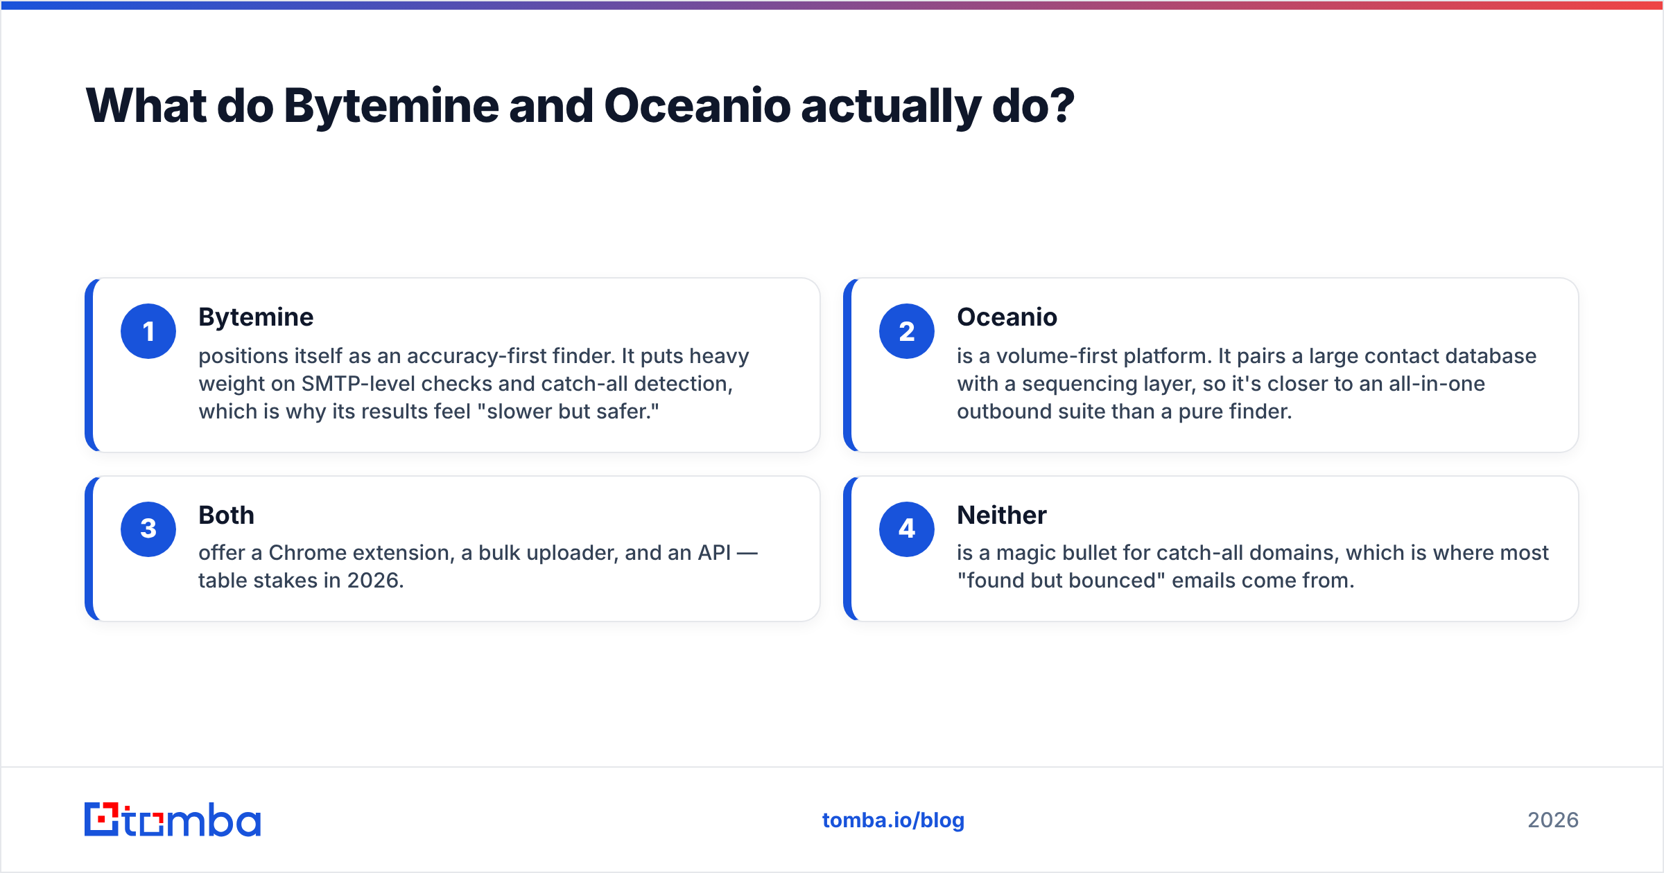Click the text 'table stakes in 2026.'
Image resolution: width=1664 pixels, height=873 pixels.
301,581
